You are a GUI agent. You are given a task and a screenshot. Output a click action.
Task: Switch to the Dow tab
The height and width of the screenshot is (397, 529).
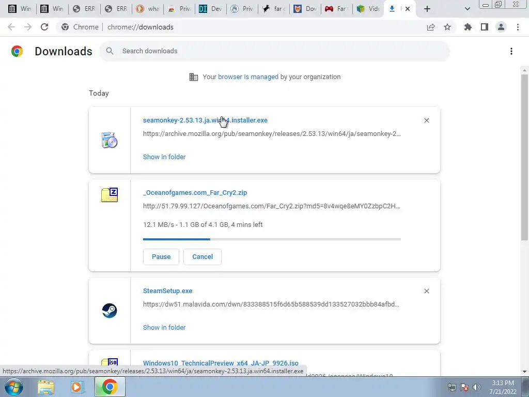pos(305,9)
